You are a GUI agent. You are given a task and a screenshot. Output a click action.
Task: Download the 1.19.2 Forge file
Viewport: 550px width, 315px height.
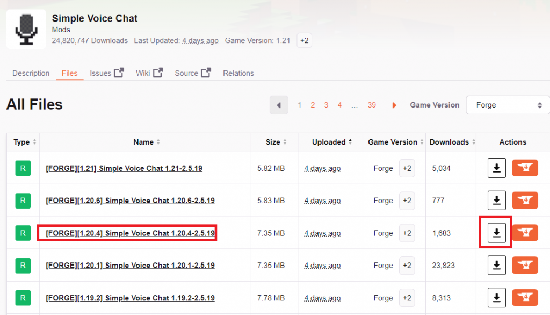(496, 298)
